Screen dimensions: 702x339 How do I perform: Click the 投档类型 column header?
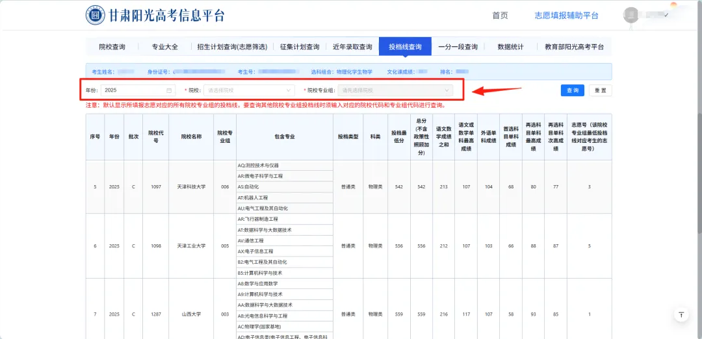tap(348, 137)
